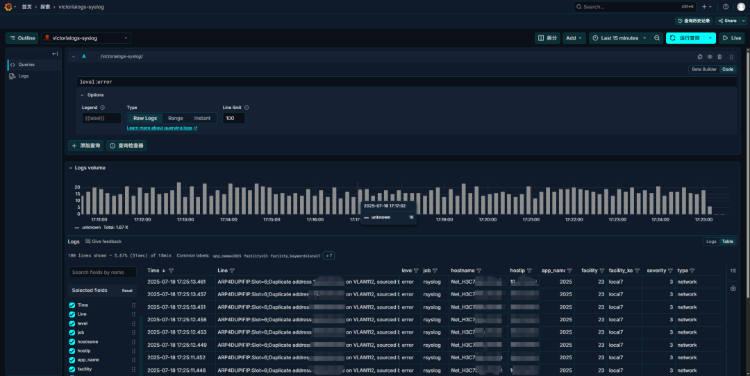Filter the level column
Screen dimensions: 750x376
coord(416,271)
